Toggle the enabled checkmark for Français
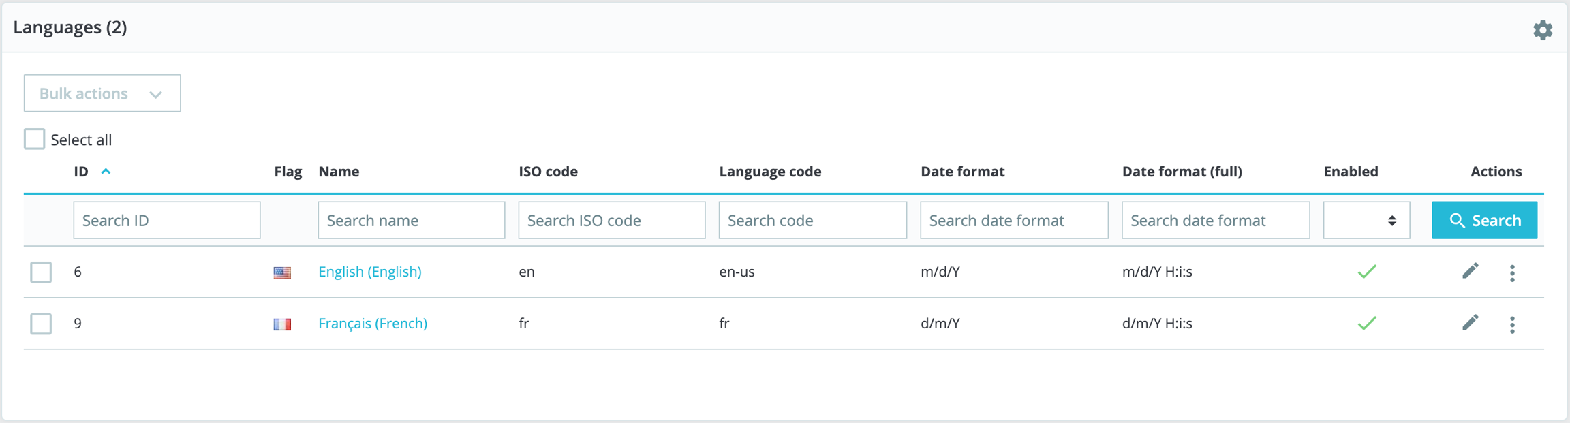This screenshot has width=1570, height=423. coord(1367,324)
